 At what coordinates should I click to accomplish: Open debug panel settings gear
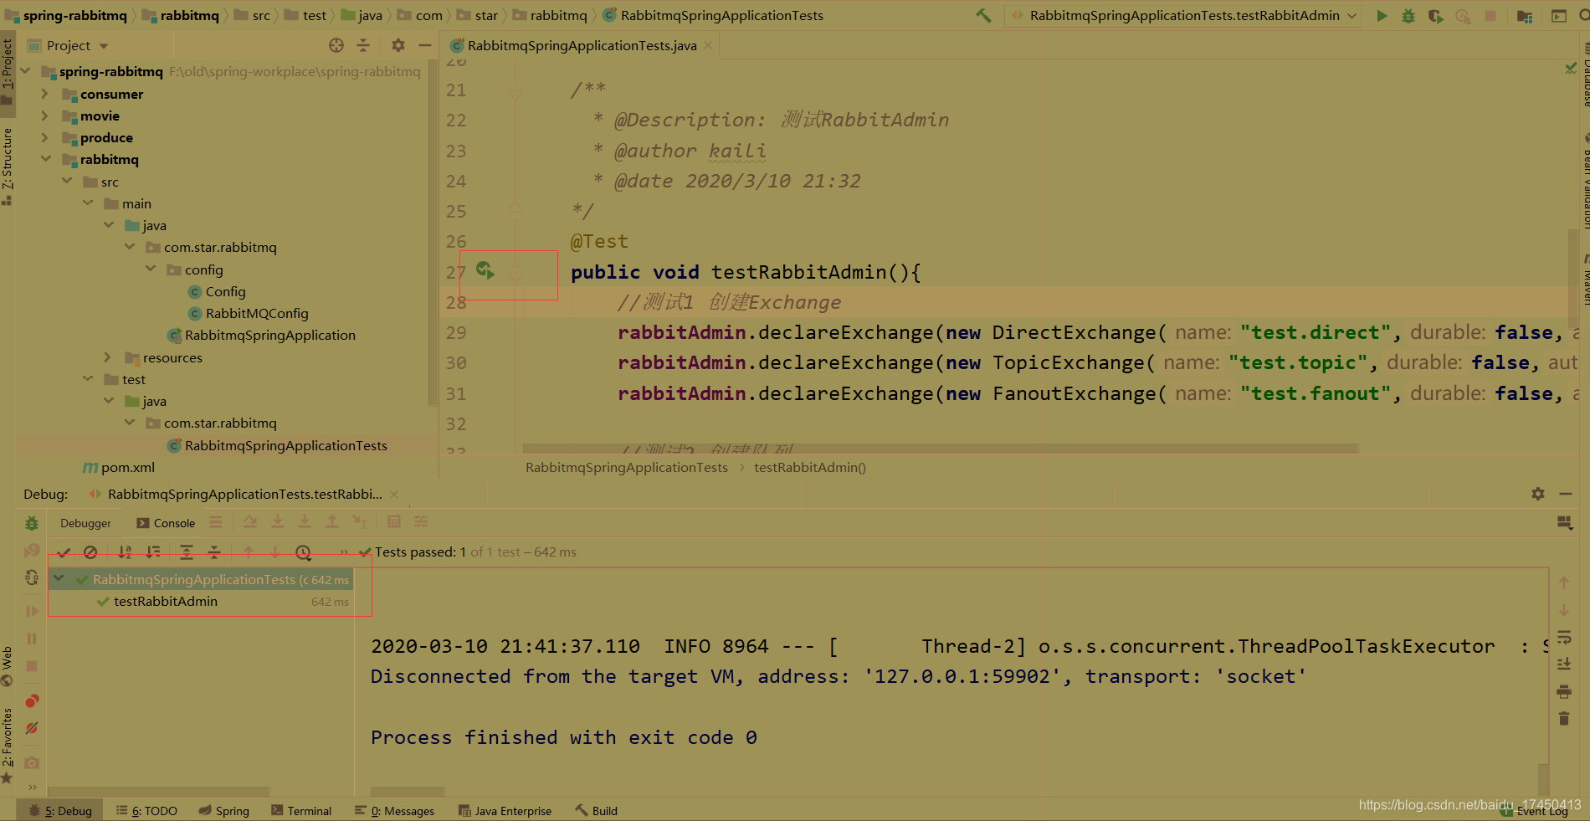click(1538, 494)
